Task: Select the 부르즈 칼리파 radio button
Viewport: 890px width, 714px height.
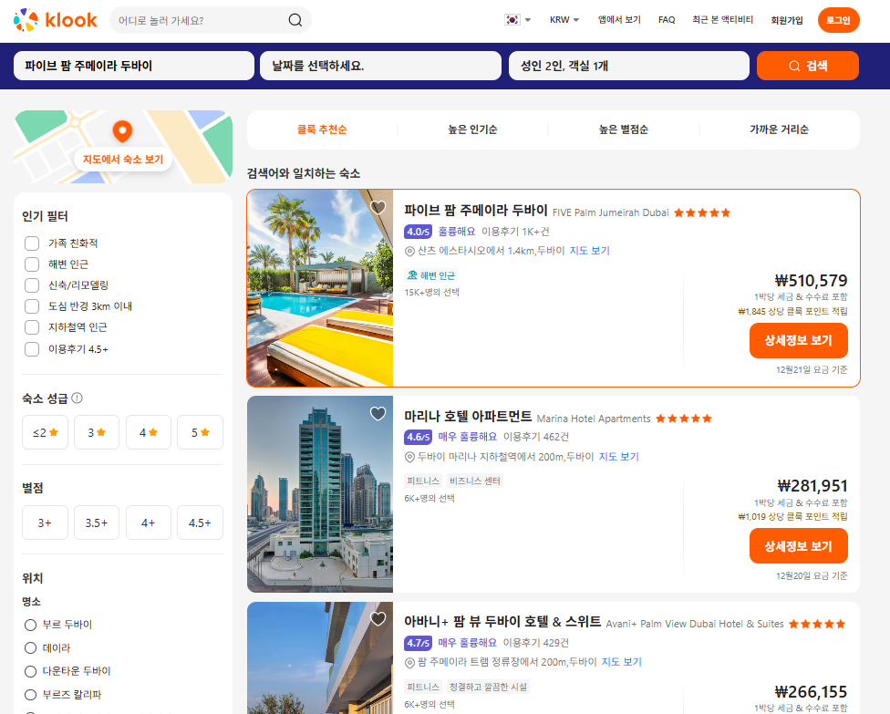Action: (x=31, y=695)
